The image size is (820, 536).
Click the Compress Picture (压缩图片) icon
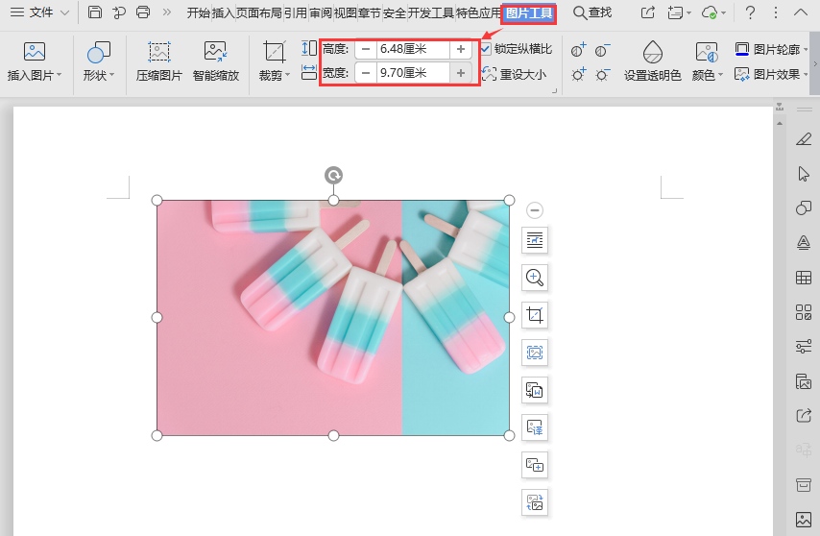pos(158,53)
